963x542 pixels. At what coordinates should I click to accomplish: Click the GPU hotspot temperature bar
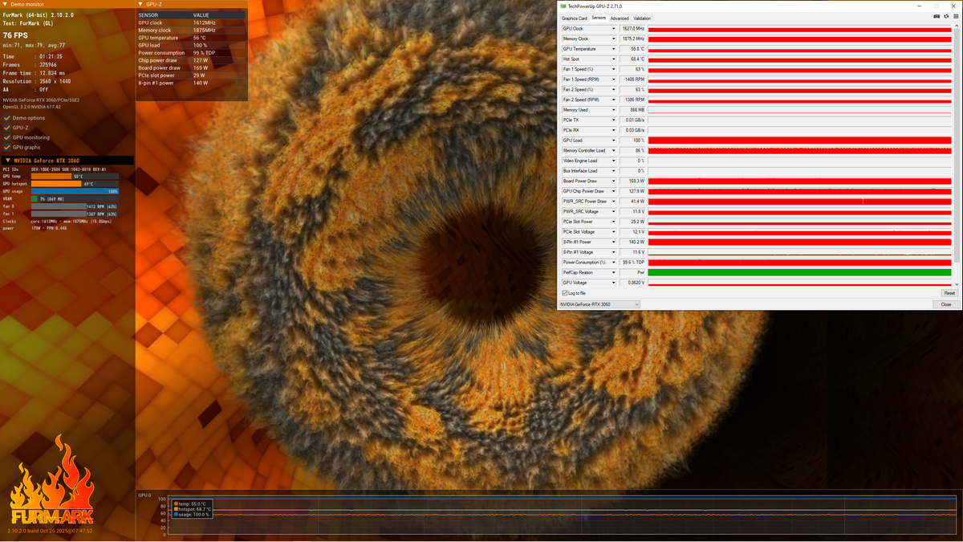point(75,184)
